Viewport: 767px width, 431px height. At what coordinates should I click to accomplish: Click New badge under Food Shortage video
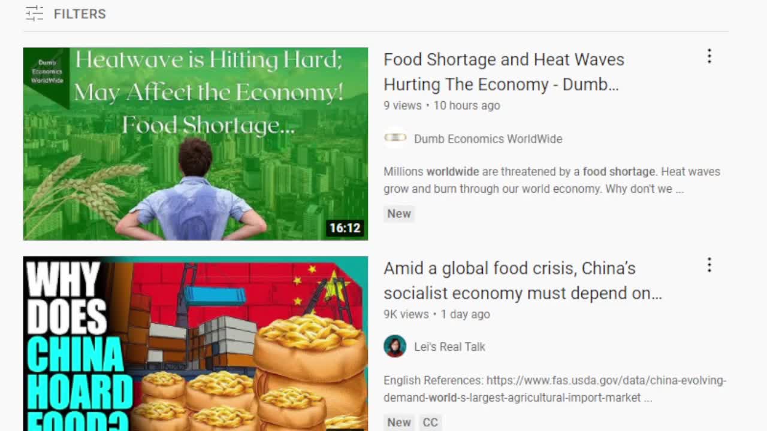[399, 214]
